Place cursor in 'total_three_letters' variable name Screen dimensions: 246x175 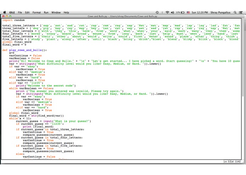pos(18,26)
